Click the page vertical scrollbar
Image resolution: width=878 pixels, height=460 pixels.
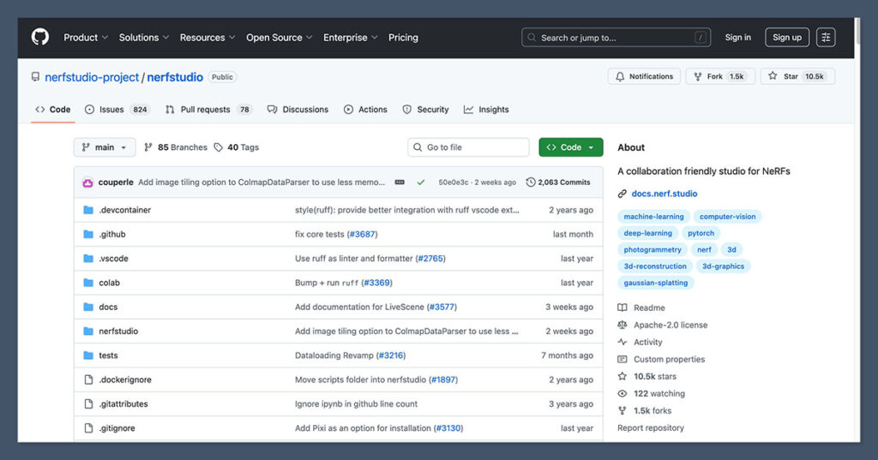(x=857, y=31)
